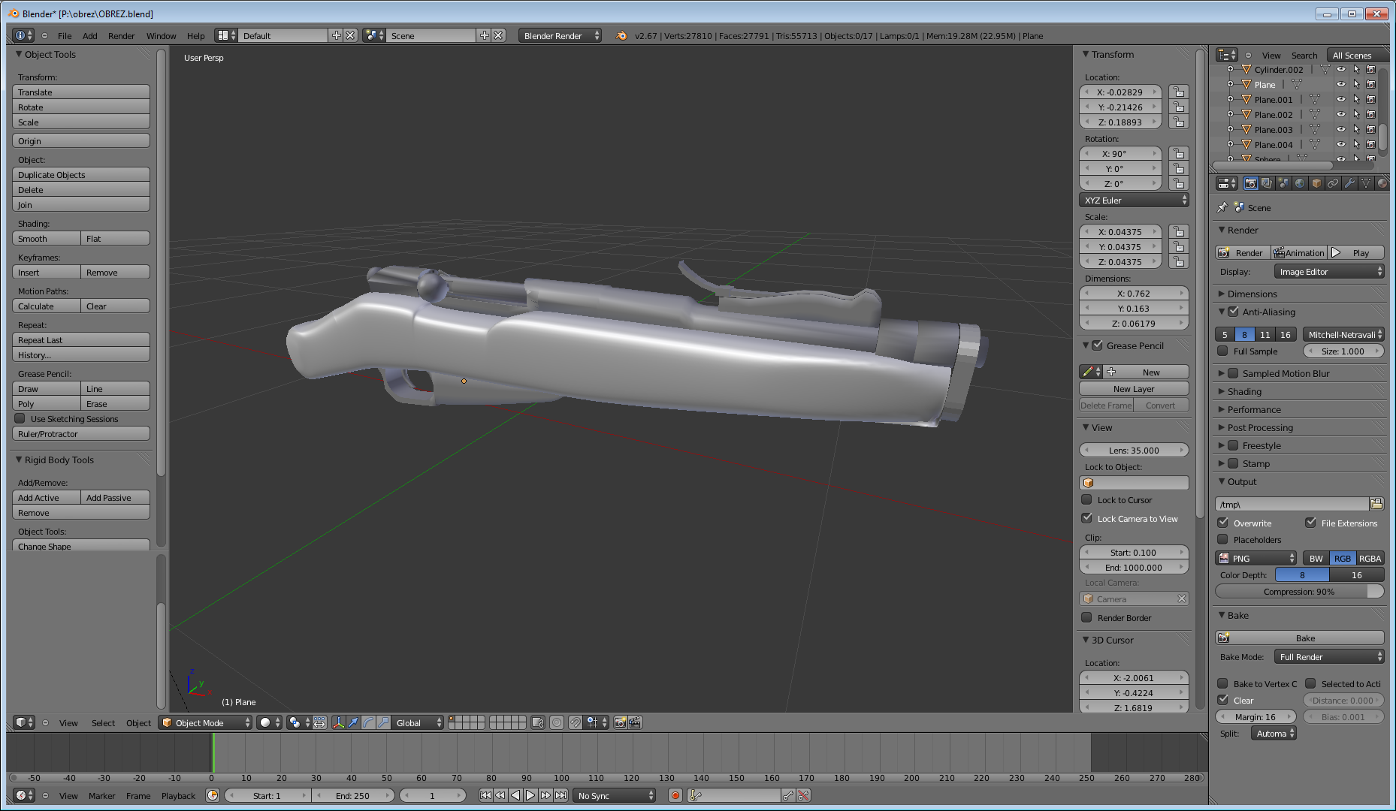Open the Object Constraints chain tab
The width and height of the screenshot is (1396, 811).
pos(1333,183)
